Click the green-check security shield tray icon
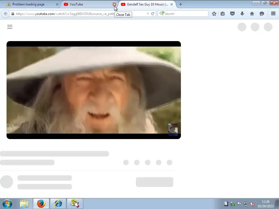Viewport: 279px width, 209px height. pyautogui.click(x=233, y=204)
